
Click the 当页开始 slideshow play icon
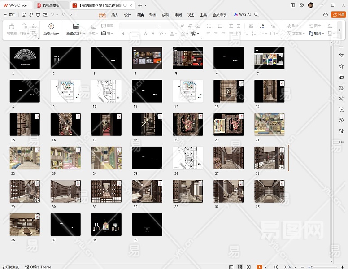[x=51, y=26]
